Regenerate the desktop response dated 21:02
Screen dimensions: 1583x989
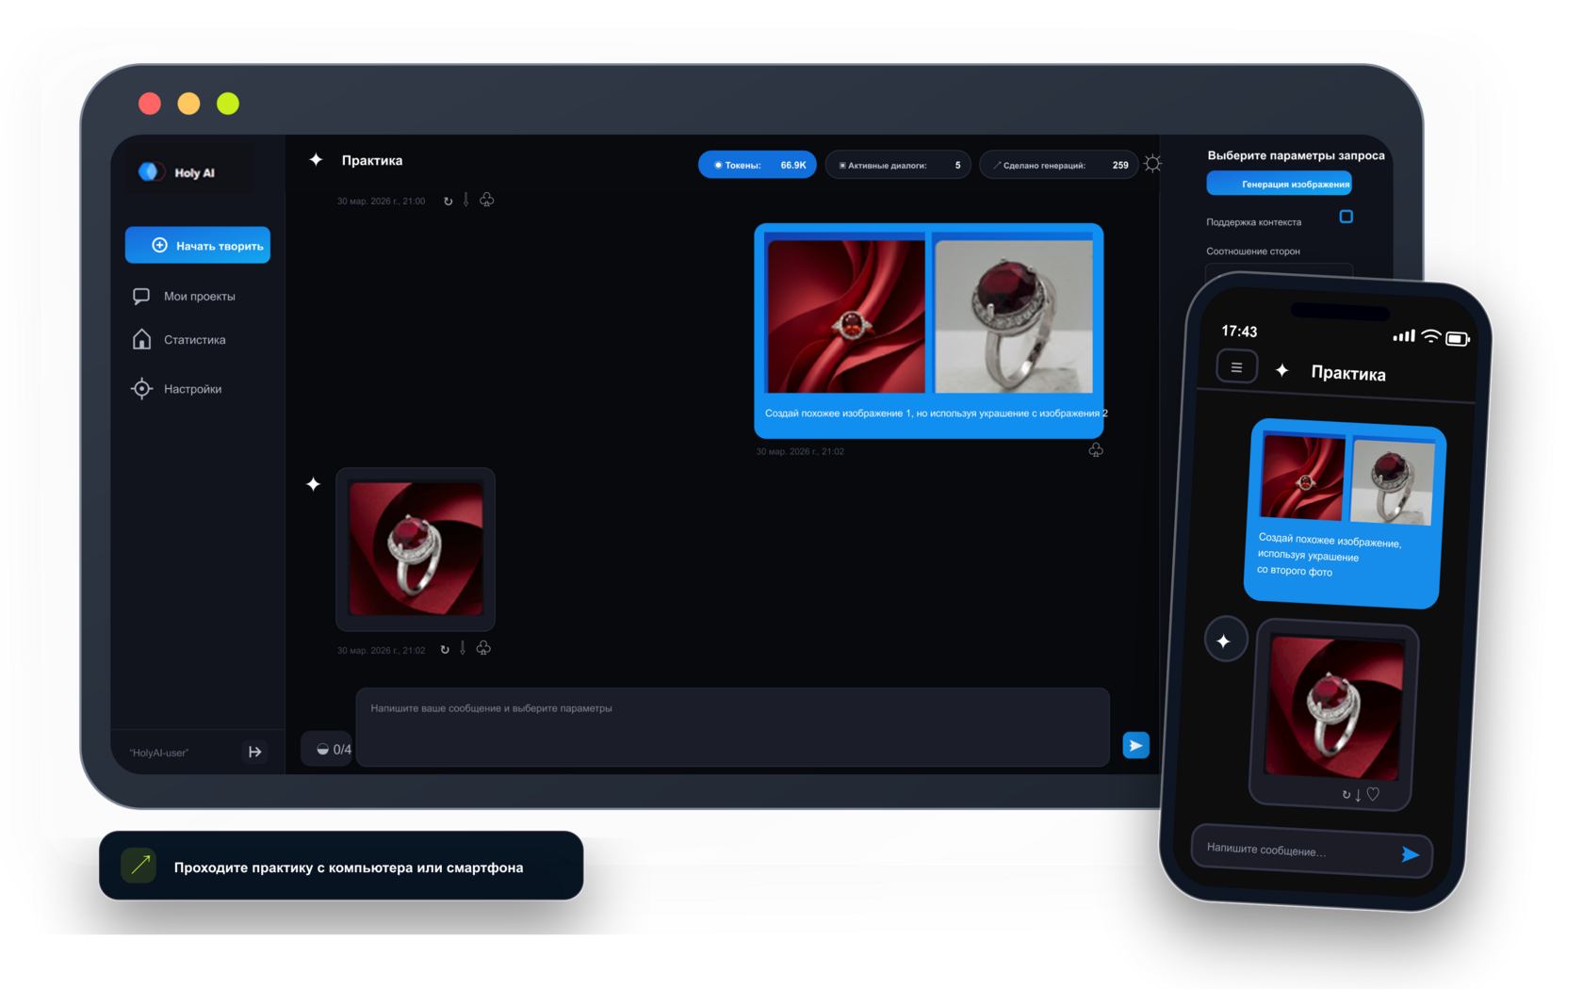445,649
